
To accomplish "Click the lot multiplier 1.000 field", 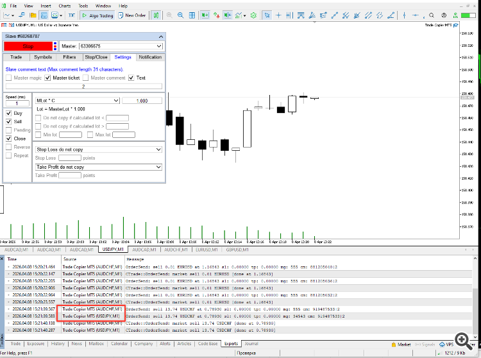I will click(x=142, y=101).
